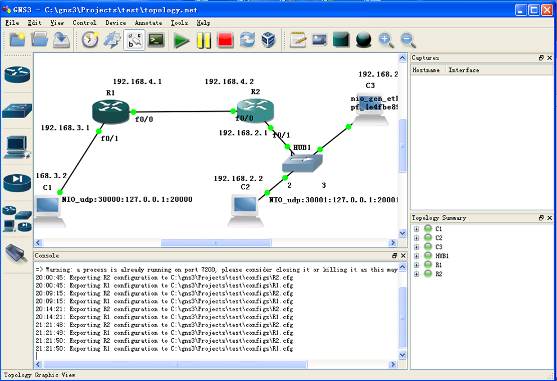Open the View menu

[57, 22]
